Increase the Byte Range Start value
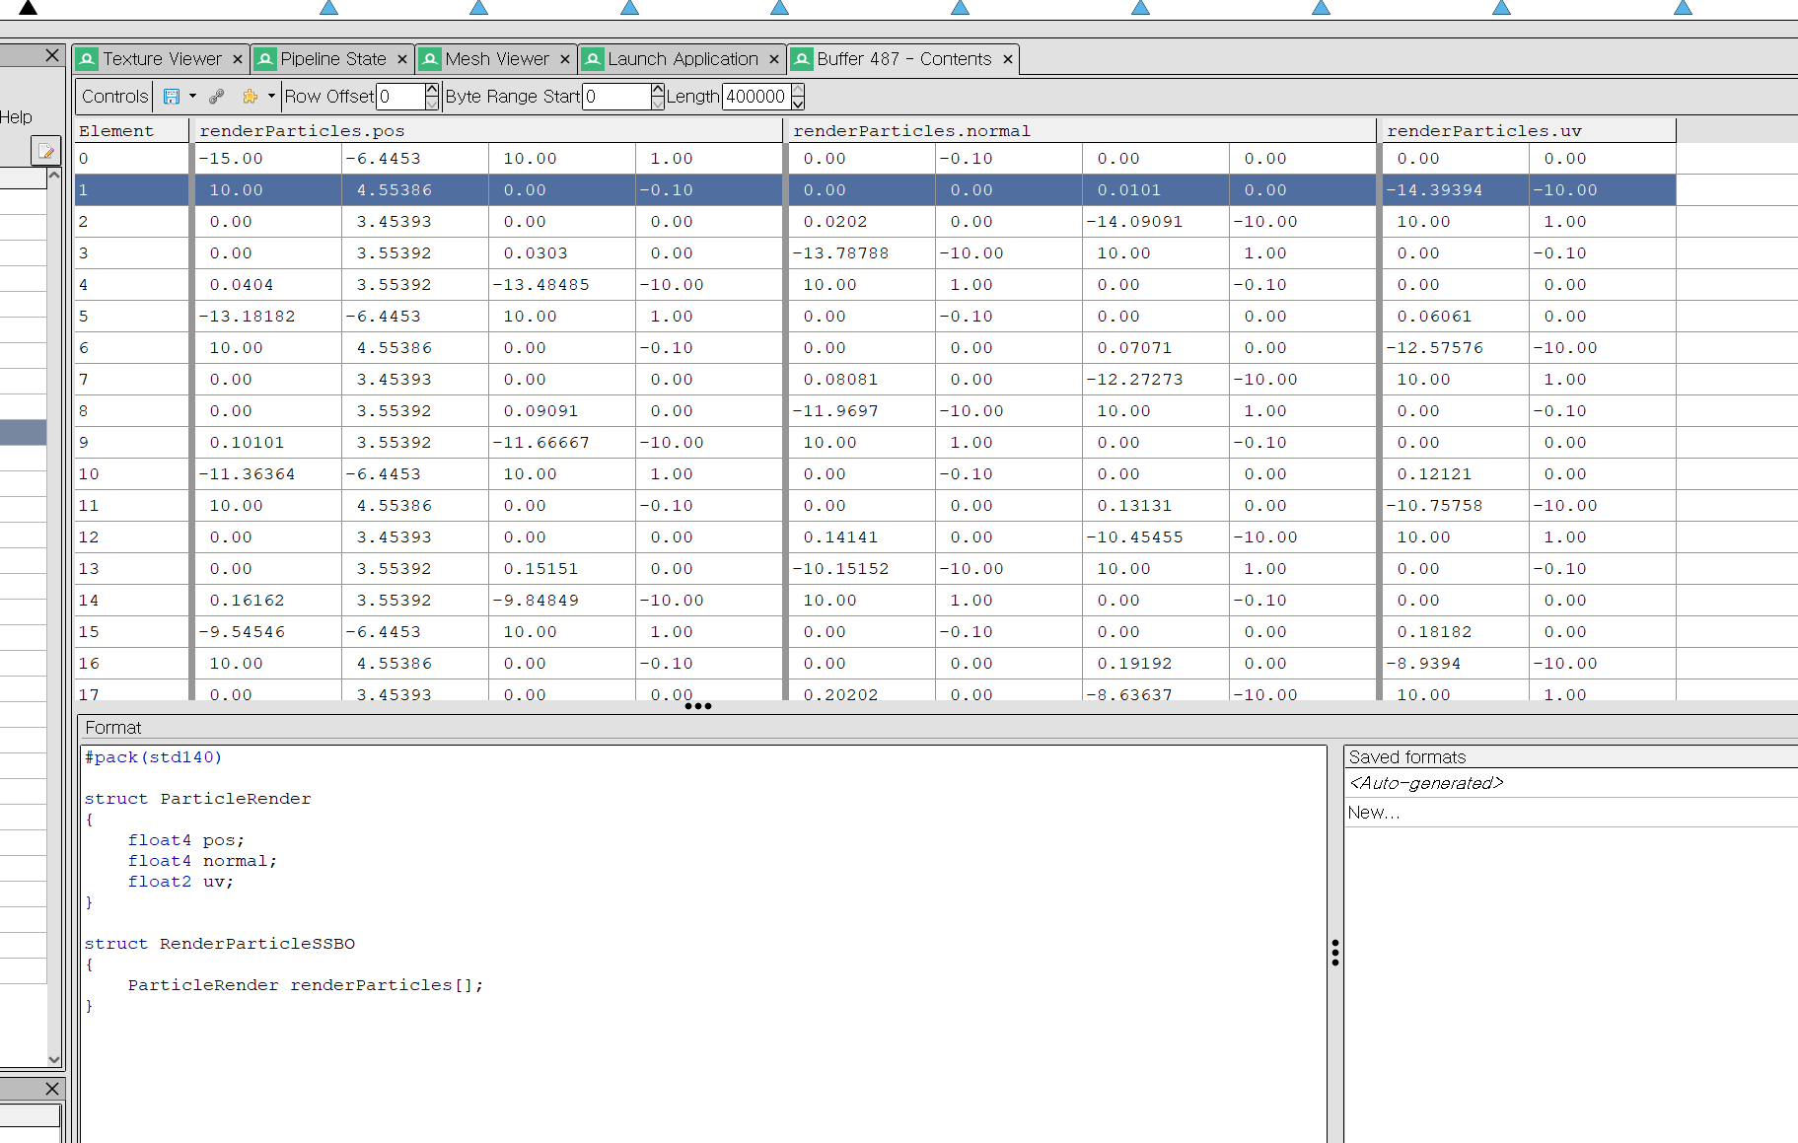The height and width of the screenshot is (1143, 1798). (x=658, y=90)
